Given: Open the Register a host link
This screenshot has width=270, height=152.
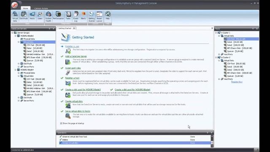Looking at the screenshot, I should click(72, 78).
